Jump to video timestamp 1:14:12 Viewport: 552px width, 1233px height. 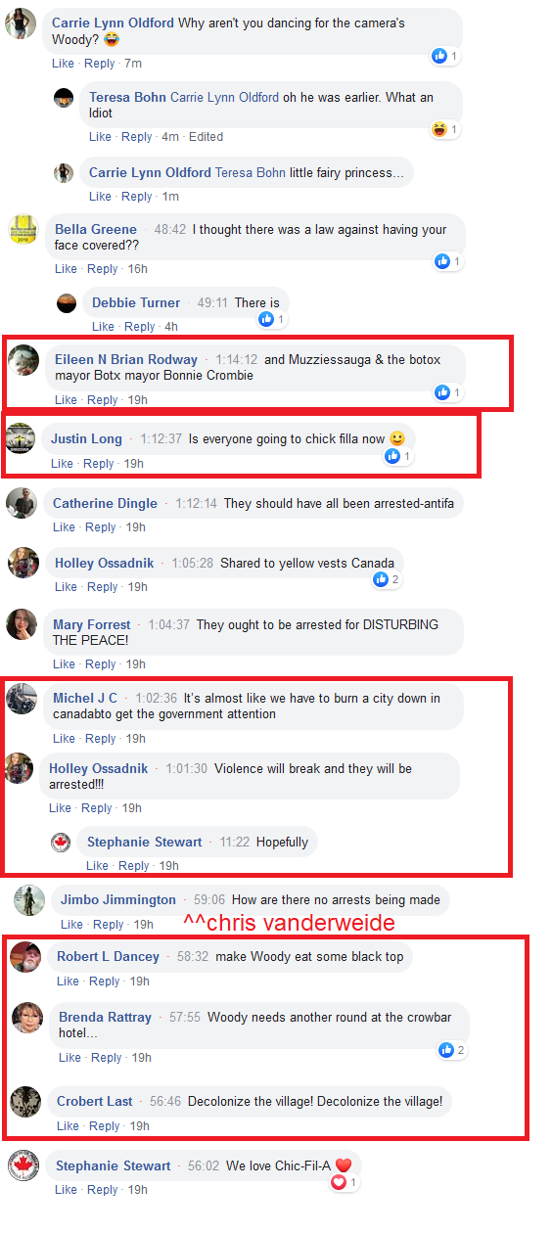(237, 359)
